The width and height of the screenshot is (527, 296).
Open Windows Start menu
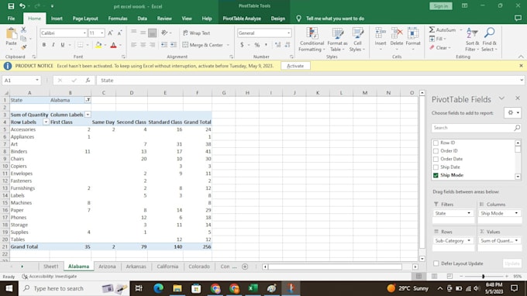(x=9, y=288)
